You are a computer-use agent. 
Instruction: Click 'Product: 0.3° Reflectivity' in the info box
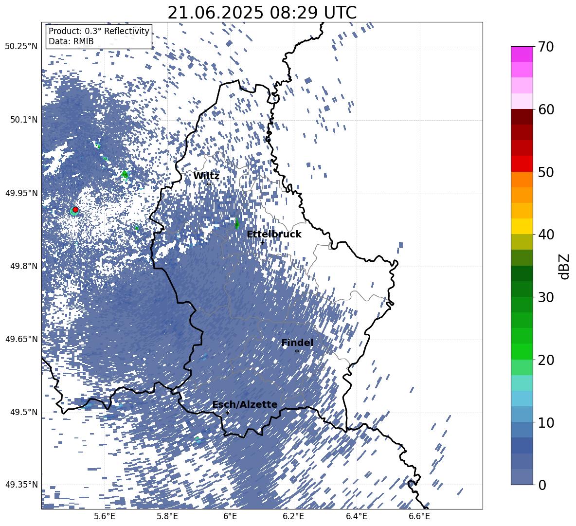(x=99, y=31)
